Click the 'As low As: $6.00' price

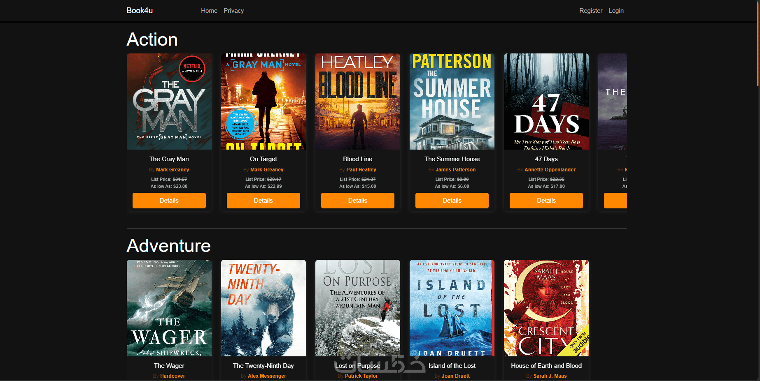point(452,187)
